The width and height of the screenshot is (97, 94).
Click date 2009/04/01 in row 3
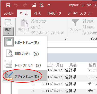pyautogui.click(x=52, y=84)
